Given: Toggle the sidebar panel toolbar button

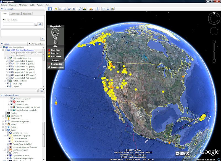Looking at the screenshot, I should [x=50, y=9].
